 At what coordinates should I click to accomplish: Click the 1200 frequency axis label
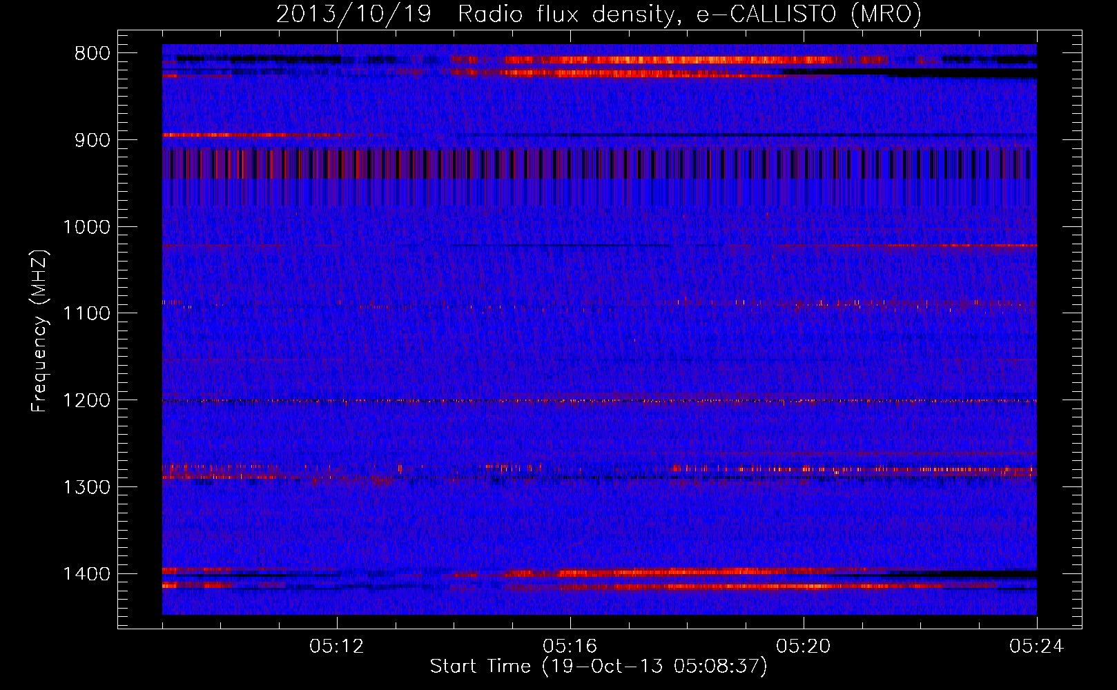pyautogui.click(x=86, y=401)
